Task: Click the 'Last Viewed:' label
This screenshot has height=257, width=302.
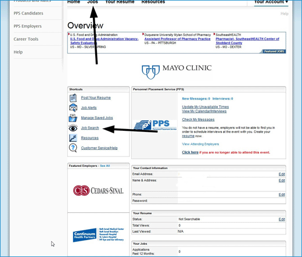Action: pos(142,231)
